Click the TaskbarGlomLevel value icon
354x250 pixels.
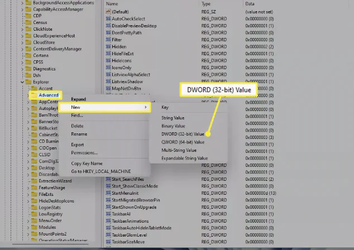pyautogui.click(x=108, y=235)
